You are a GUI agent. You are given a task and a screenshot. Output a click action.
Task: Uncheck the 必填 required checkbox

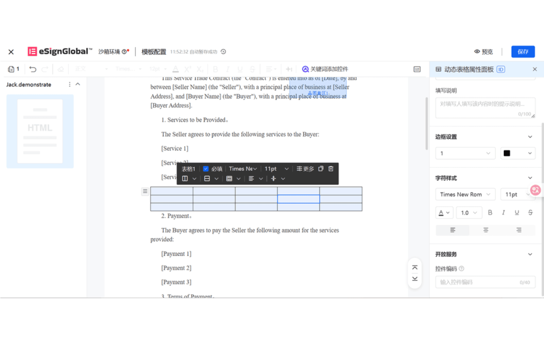coord(206,169)
